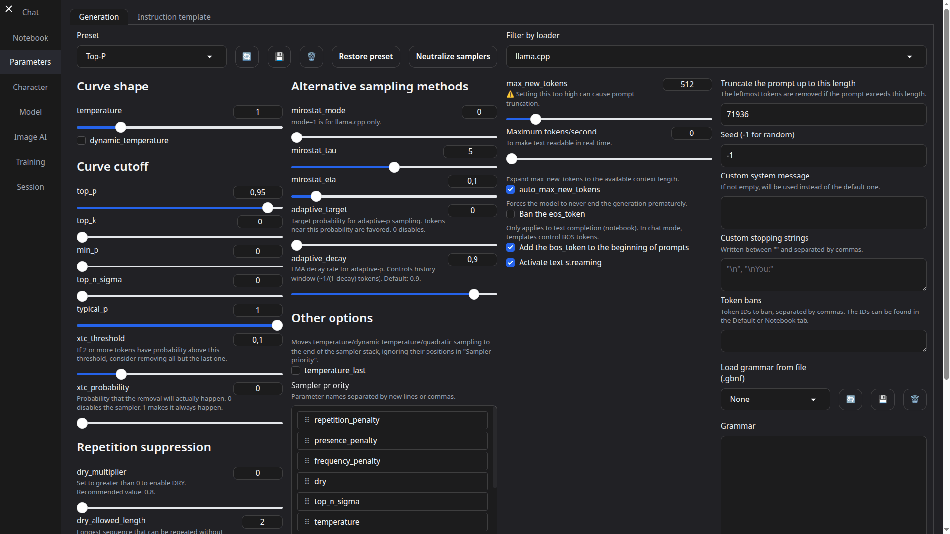Viewport: 950px width, 534px height.
Task: Save the grammar file
Action: pyautogui.click(x=882, y=400)
